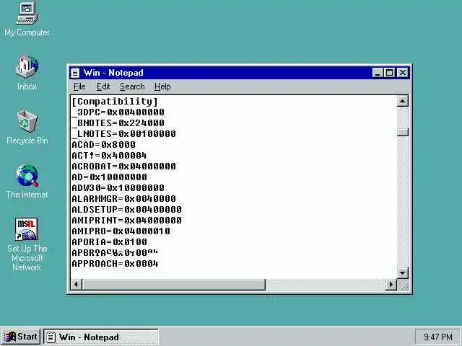Click the Notepad title bar system icon
Screen dimensions: 462x346
[75, 73]
